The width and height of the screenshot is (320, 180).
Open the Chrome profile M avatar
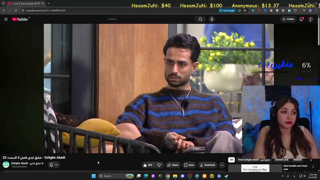tap(310, 10)
